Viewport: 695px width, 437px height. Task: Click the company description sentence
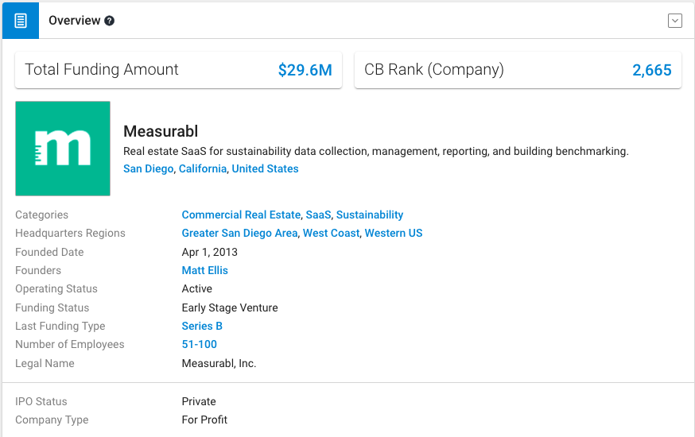coord(376,152)
